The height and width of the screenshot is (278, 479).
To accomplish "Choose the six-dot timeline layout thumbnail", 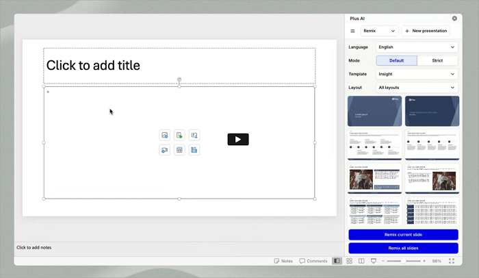I will [x=374, y=144].
